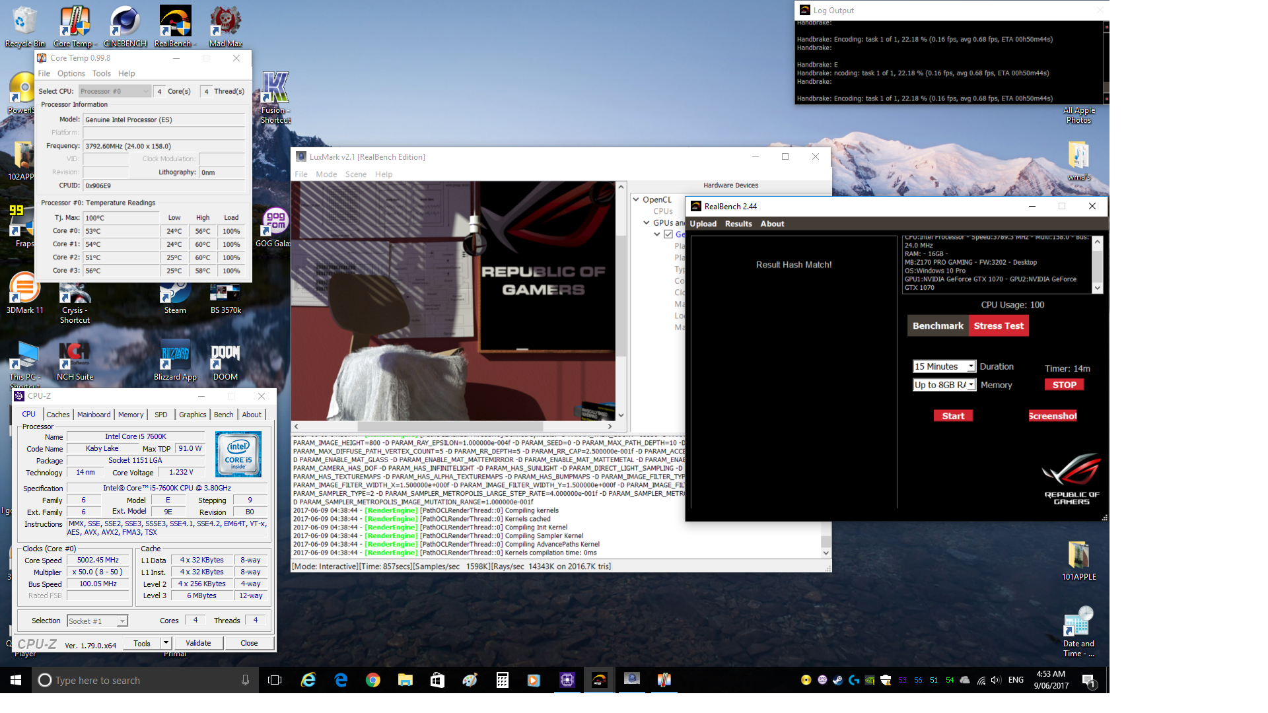The height and width of the screenshot is (713, 1268).
Task: Click the Tools button in CPU-Z
Action: pos(142,643)
